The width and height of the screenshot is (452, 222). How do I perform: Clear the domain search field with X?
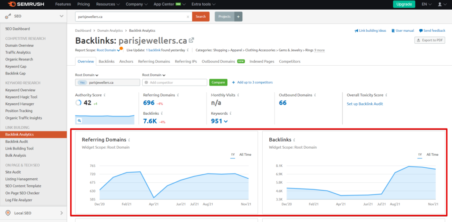188,17
